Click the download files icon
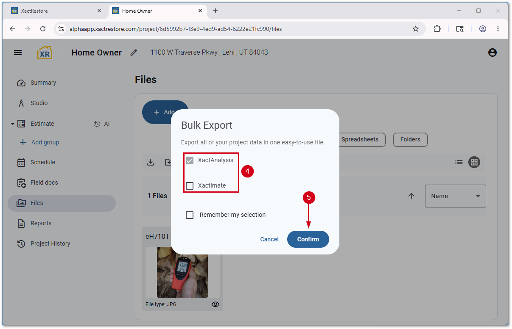 (151, 162)
